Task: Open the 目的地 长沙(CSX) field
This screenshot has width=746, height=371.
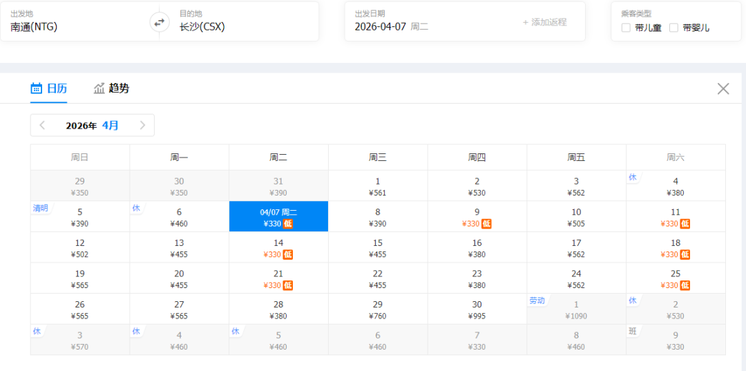Action: tap(244, 21)
